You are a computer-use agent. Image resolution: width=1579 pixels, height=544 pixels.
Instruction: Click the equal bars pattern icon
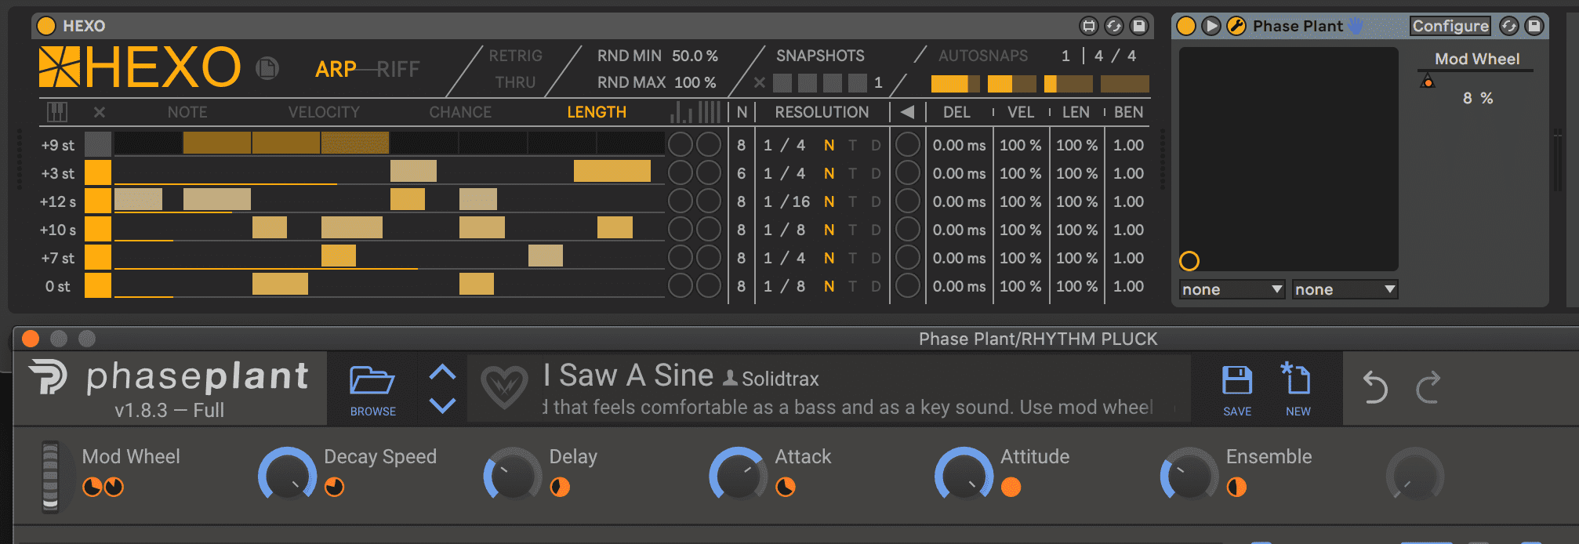point(710,112)
